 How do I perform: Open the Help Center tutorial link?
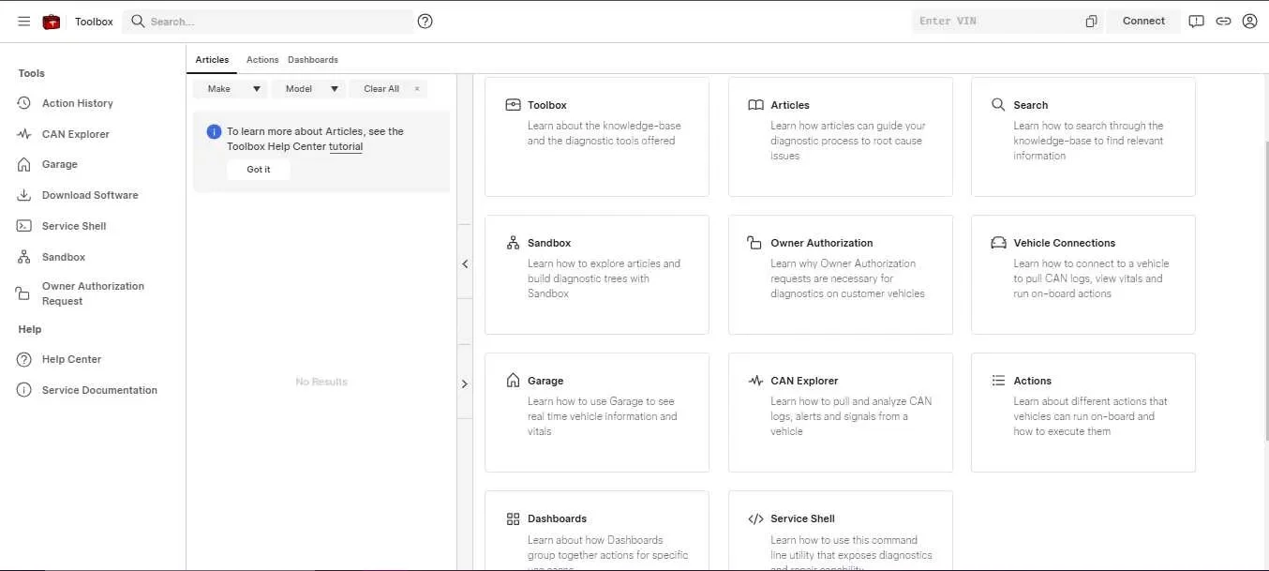[x=346, y=146]
